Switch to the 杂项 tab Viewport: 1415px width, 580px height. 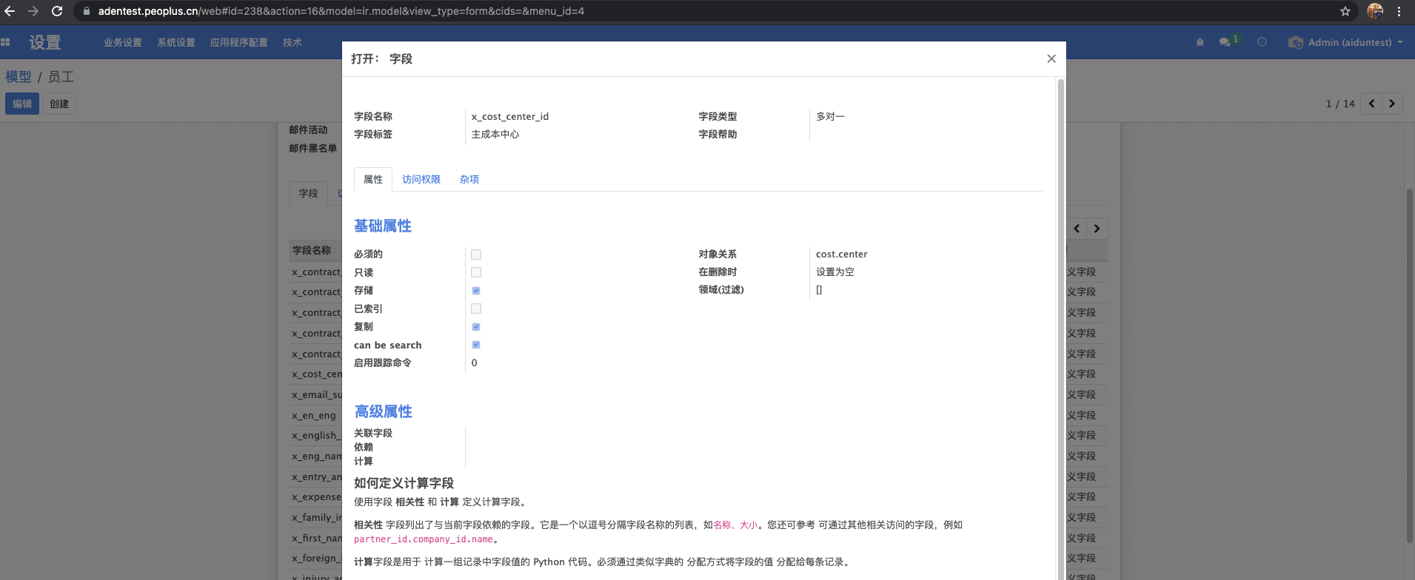coord(469,179)
